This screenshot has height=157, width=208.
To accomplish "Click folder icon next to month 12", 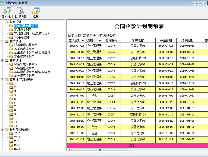I will pyautogui.click(x=11, y=126).
